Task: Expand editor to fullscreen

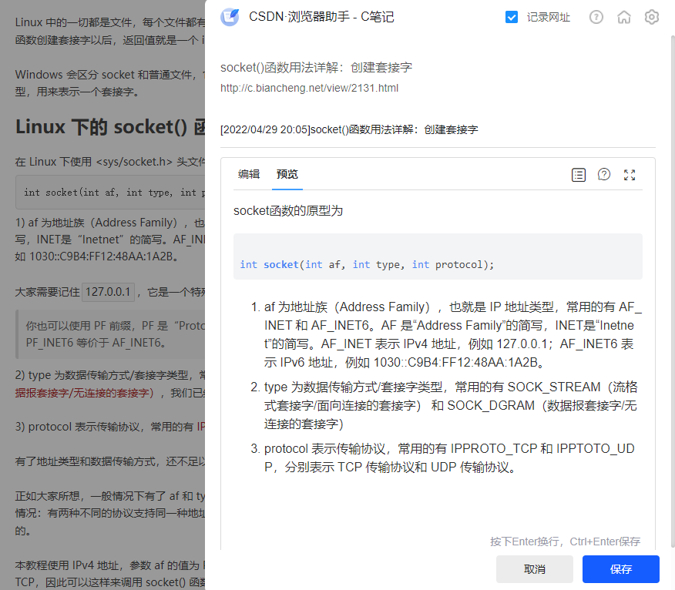Action: tap(630, 175)
